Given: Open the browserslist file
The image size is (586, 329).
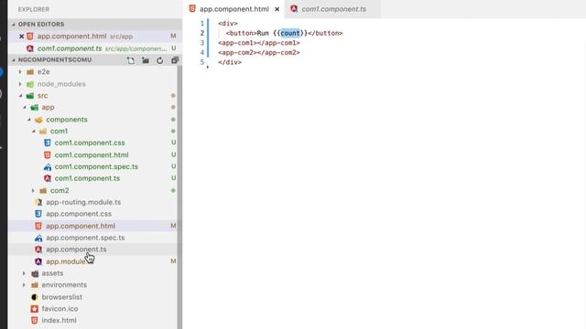Looking at the screenshot, I should click(x=61, y=297).
